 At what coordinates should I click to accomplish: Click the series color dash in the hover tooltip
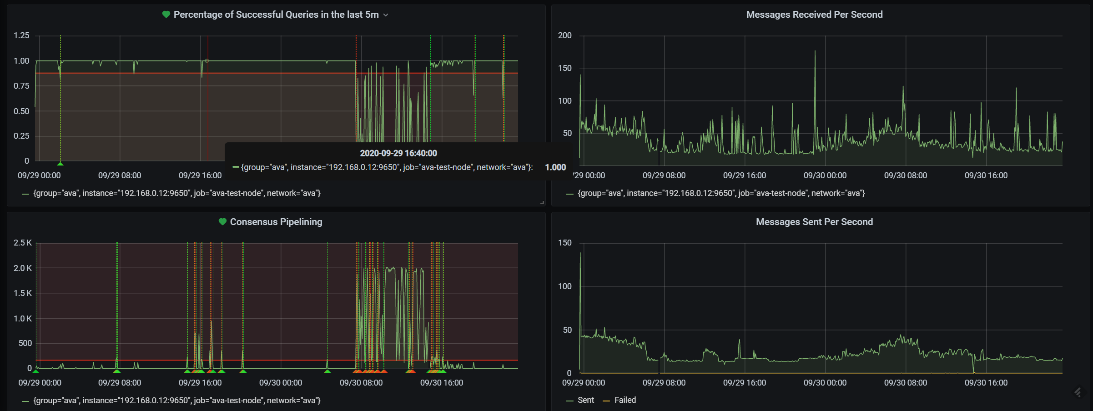tap(236, 167)
